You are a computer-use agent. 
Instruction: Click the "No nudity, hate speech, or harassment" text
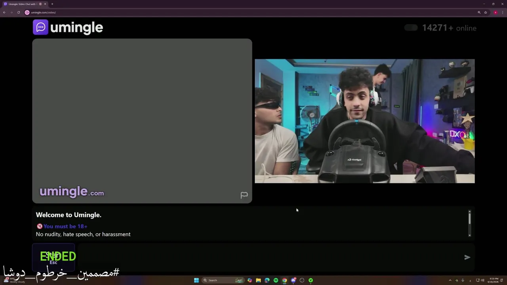coord(83,234)
